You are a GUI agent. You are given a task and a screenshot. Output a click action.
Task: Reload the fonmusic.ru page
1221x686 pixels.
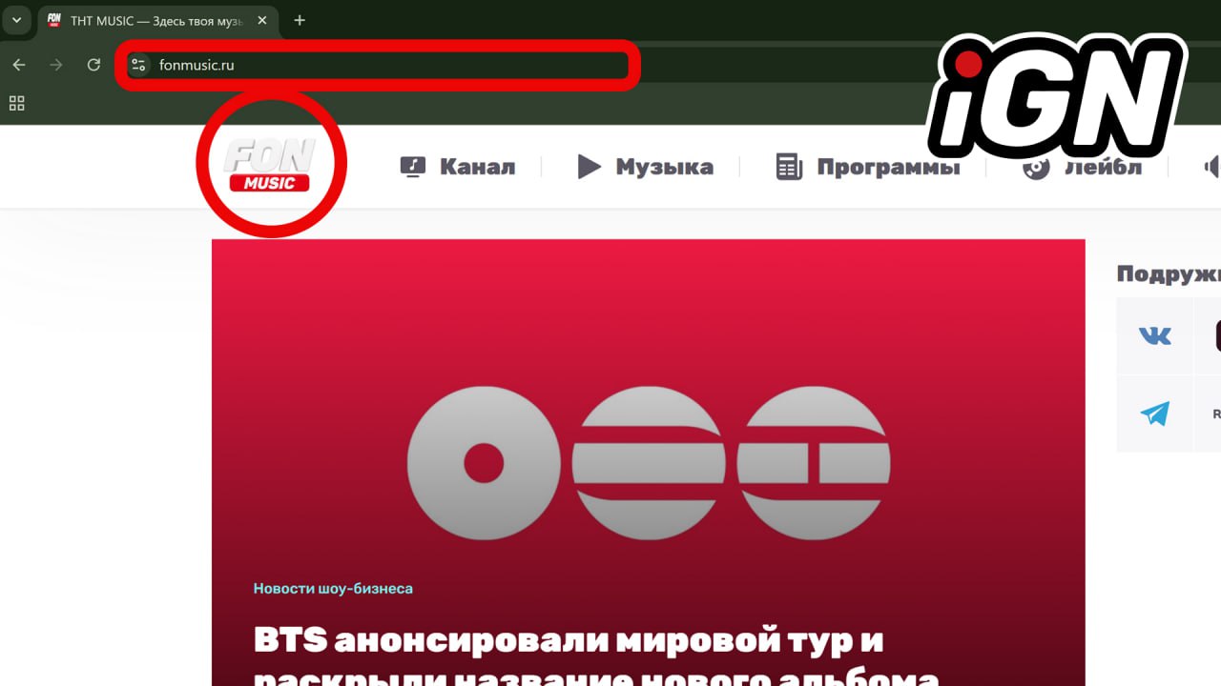pos(93,65)
